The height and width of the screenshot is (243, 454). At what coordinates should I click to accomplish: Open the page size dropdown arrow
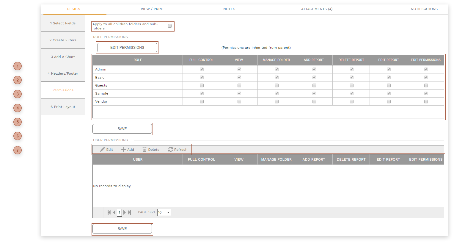(x=168, y=212)
